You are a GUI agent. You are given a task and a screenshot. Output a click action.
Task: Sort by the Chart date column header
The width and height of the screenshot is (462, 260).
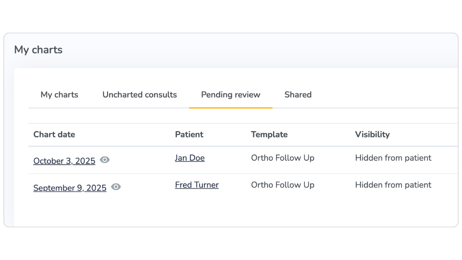54,134
